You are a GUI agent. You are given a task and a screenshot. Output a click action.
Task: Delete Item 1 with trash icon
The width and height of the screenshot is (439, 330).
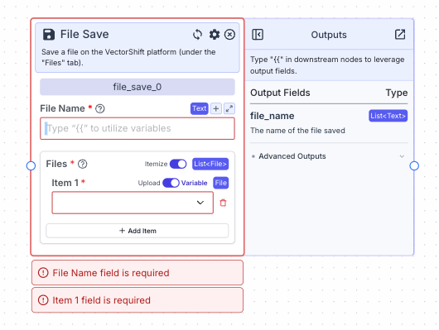tap(223, 203)
